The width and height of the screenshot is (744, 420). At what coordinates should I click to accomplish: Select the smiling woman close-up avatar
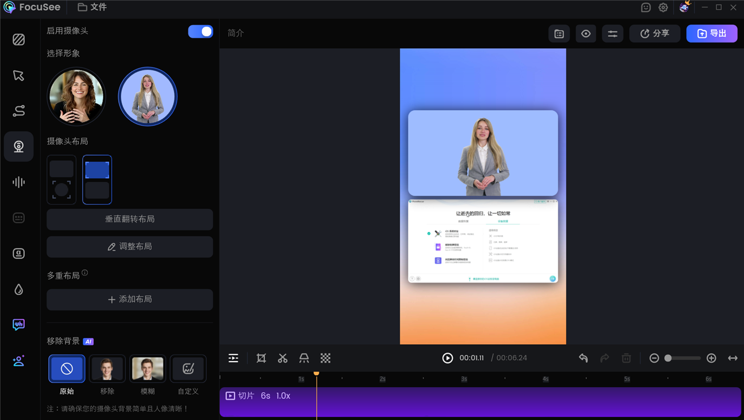click(76, 97)
